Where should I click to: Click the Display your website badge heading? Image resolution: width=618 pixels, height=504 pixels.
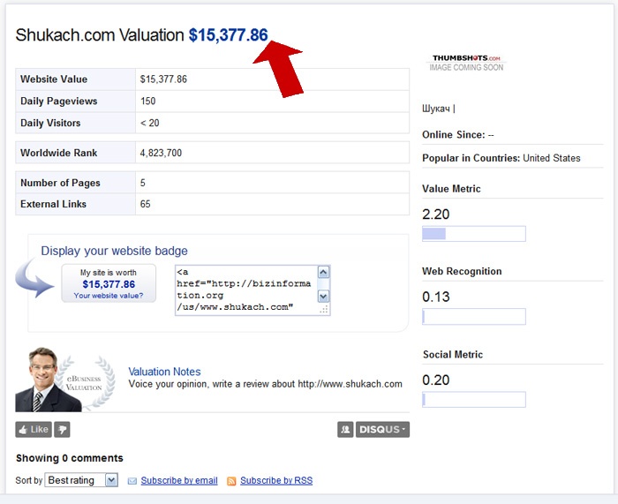point(114,251)
